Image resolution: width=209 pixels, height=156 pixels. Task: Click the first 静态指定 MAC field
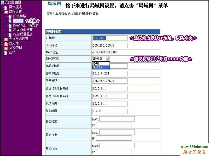point(117,119)
